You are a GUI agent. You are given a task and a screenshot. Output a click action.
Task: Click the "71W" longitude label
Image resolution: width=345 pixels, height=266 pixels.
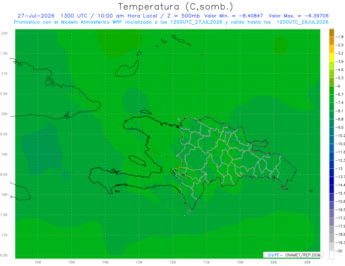point(206,262)
